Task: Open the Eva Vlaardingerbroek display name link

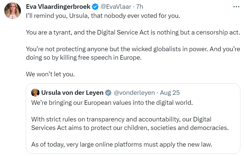Action: [58, 7]
